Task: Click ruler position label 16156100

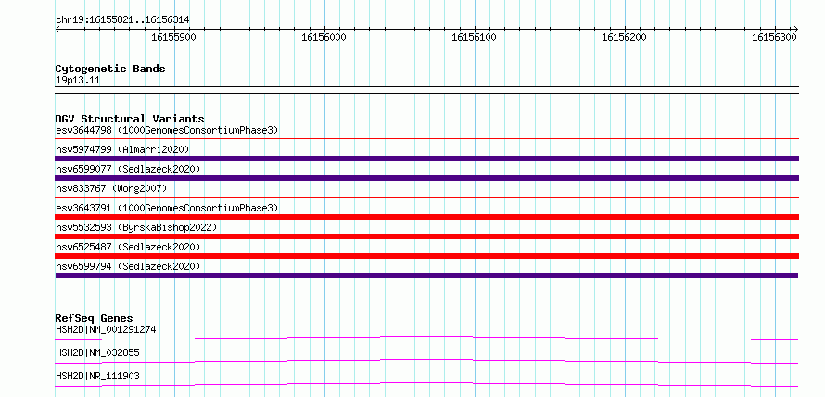Action: click(x=474, y=37)
